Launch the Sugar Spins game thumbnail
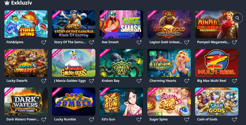Viewport: 246px width, 125px height. point(169,102)
